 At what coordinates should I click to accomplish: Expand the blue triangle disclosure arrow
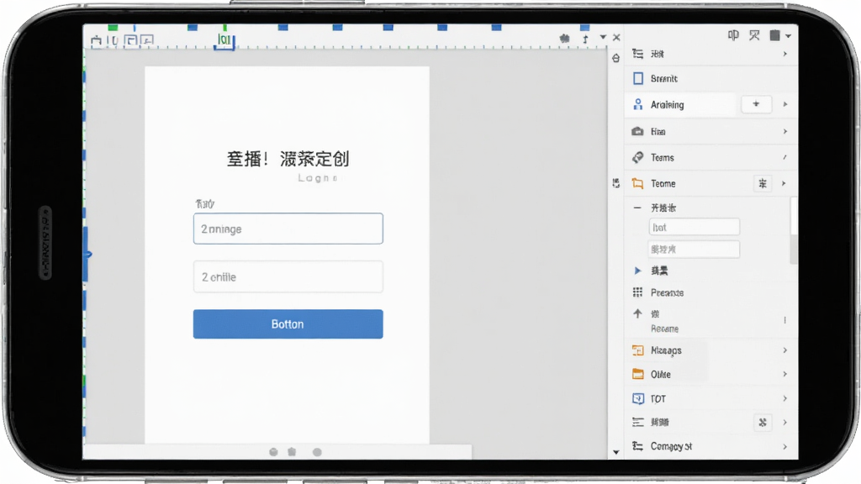[637, 271]
